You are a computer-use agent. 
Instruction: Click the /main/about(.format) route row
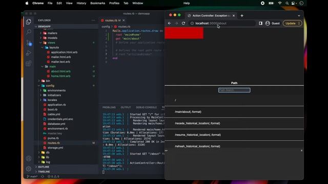[234, 112]
